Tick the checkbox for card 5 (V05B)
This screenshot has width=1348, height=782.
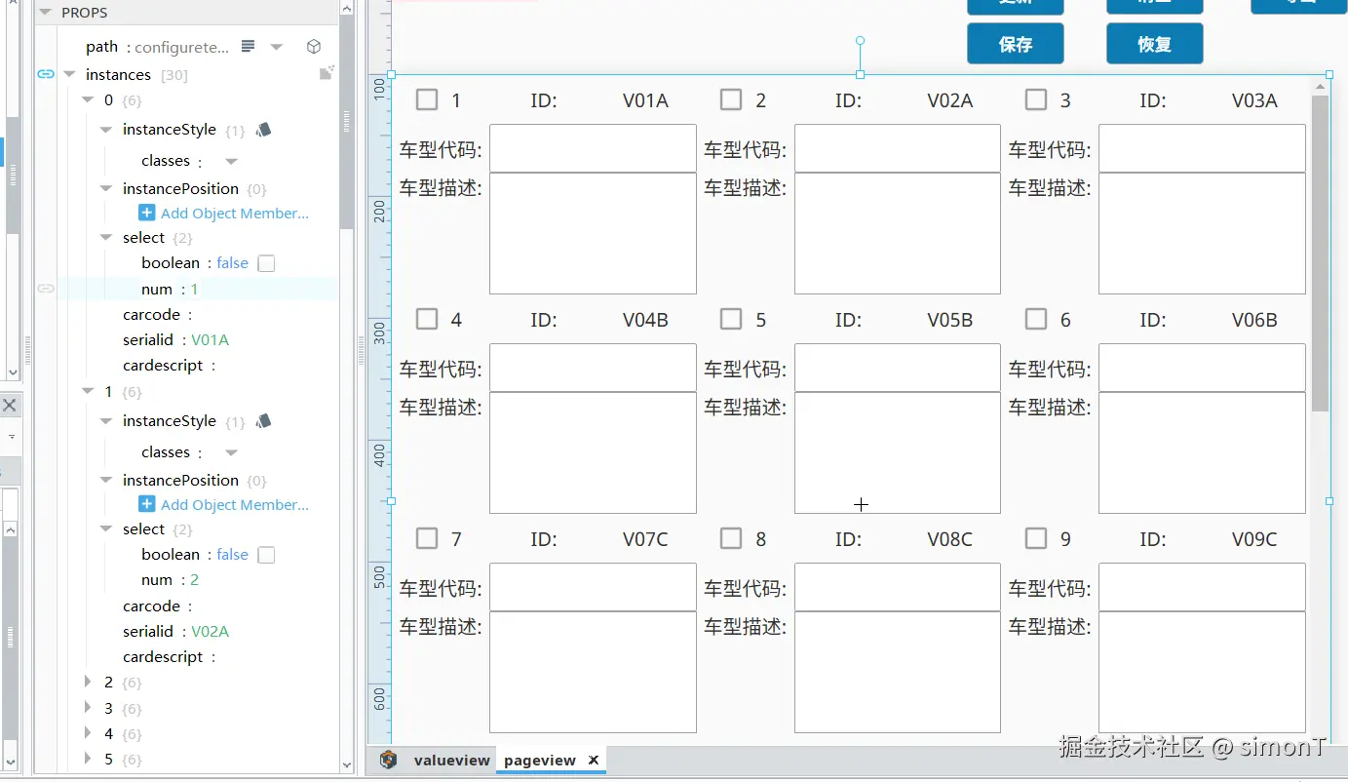point(731,319)
